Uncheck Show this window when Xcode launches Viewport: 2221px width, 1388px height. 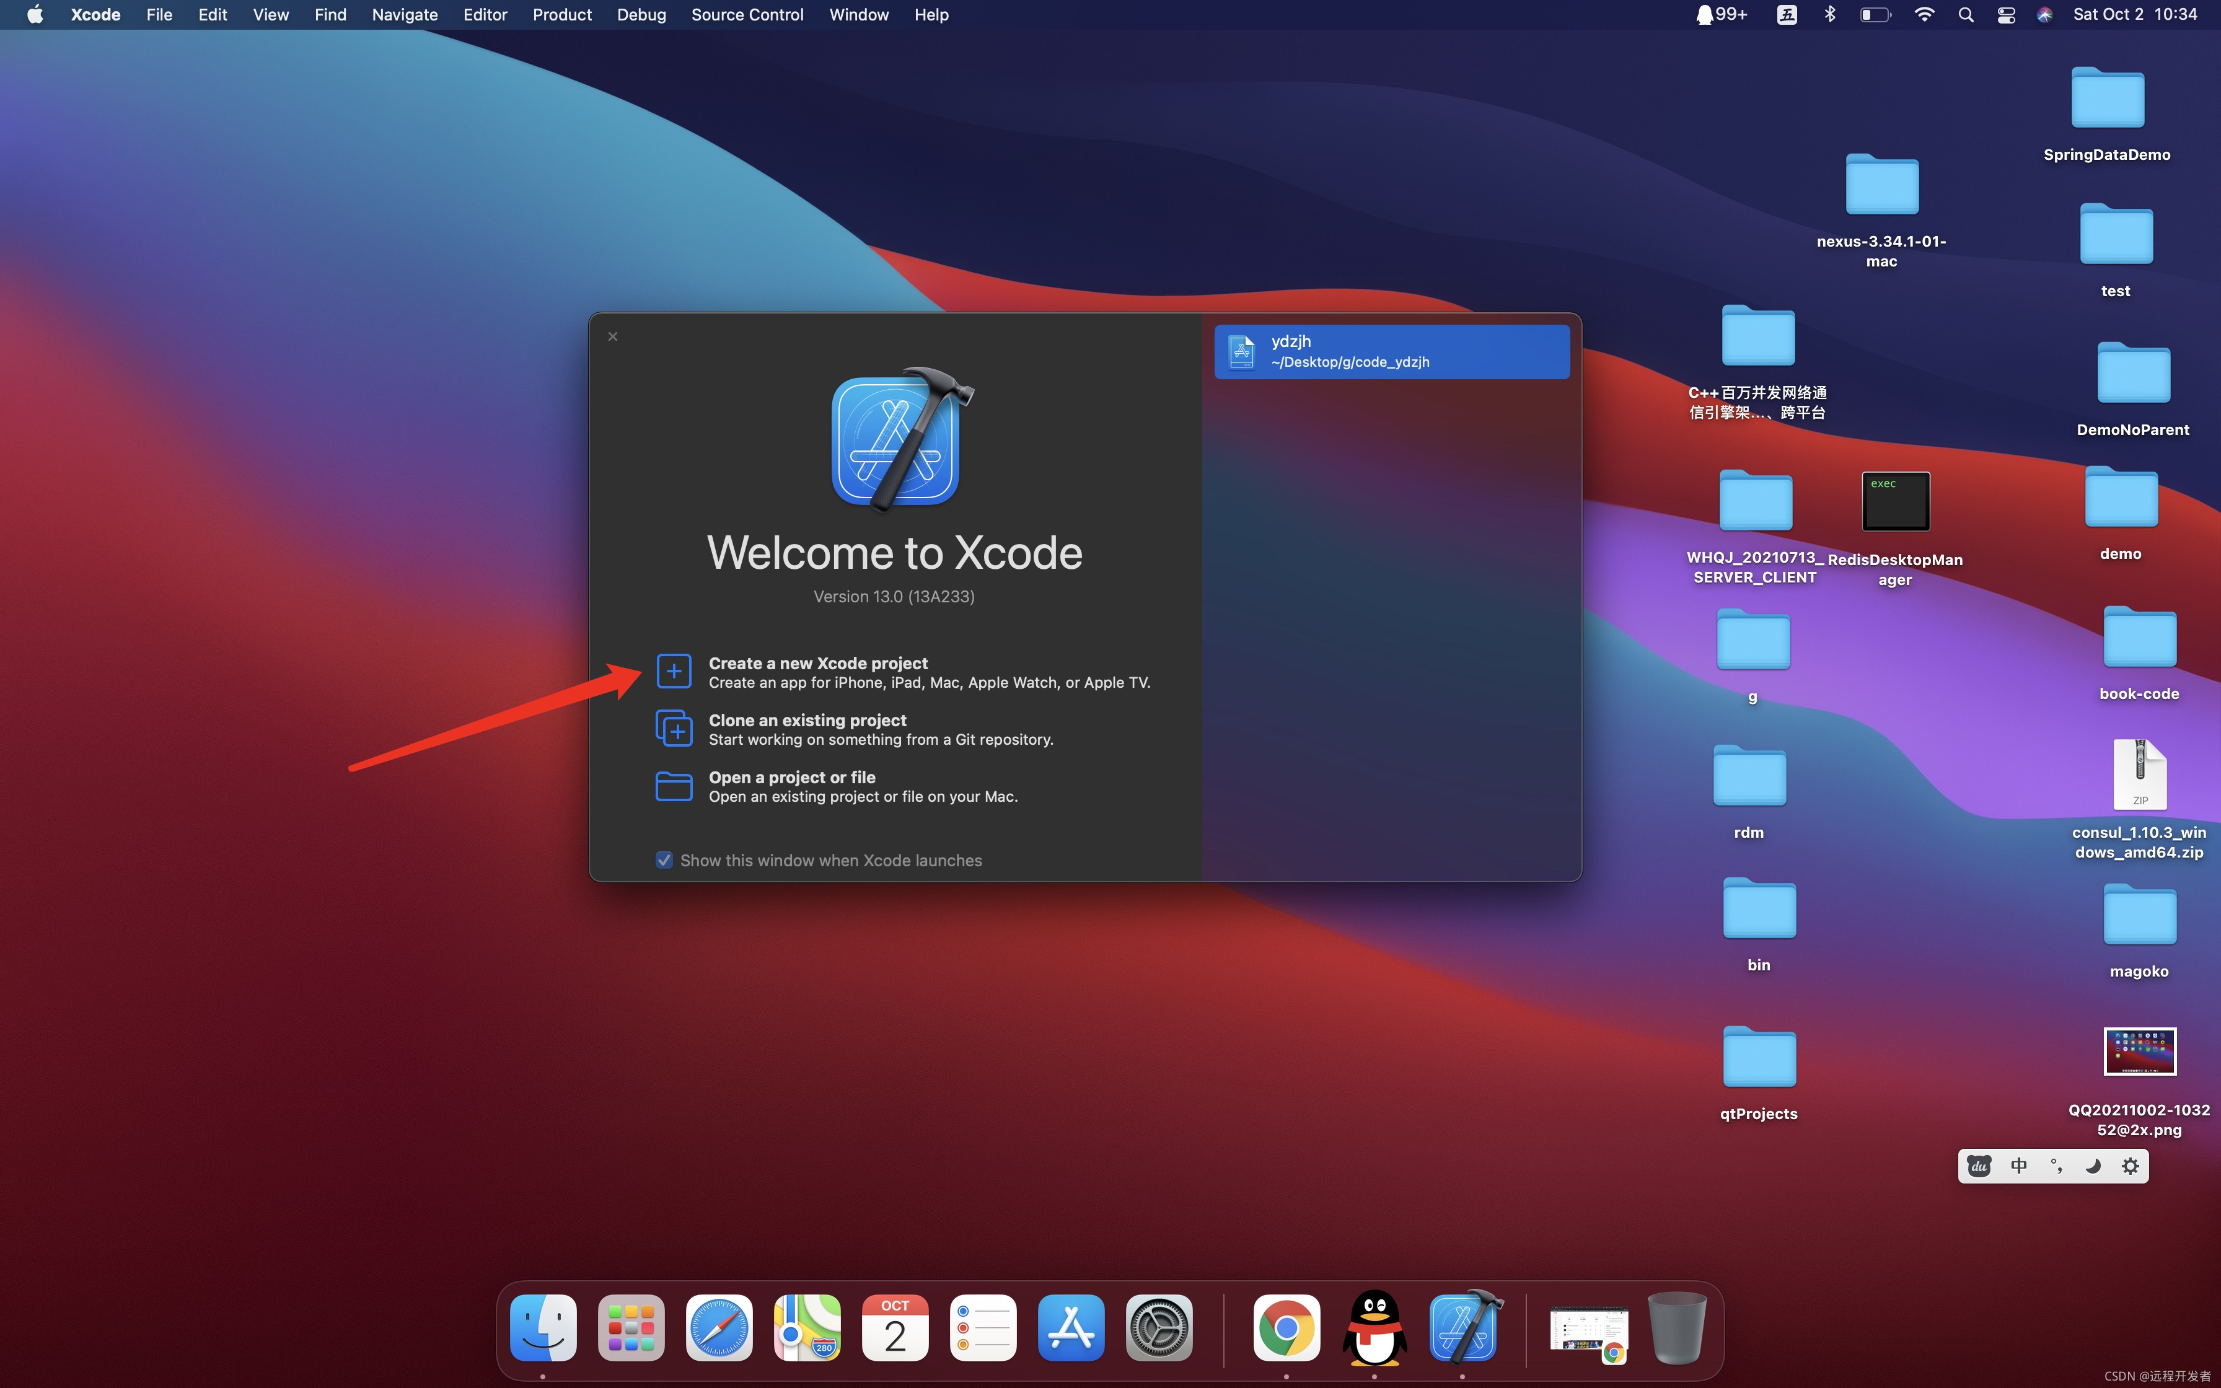tap(664, 860)
